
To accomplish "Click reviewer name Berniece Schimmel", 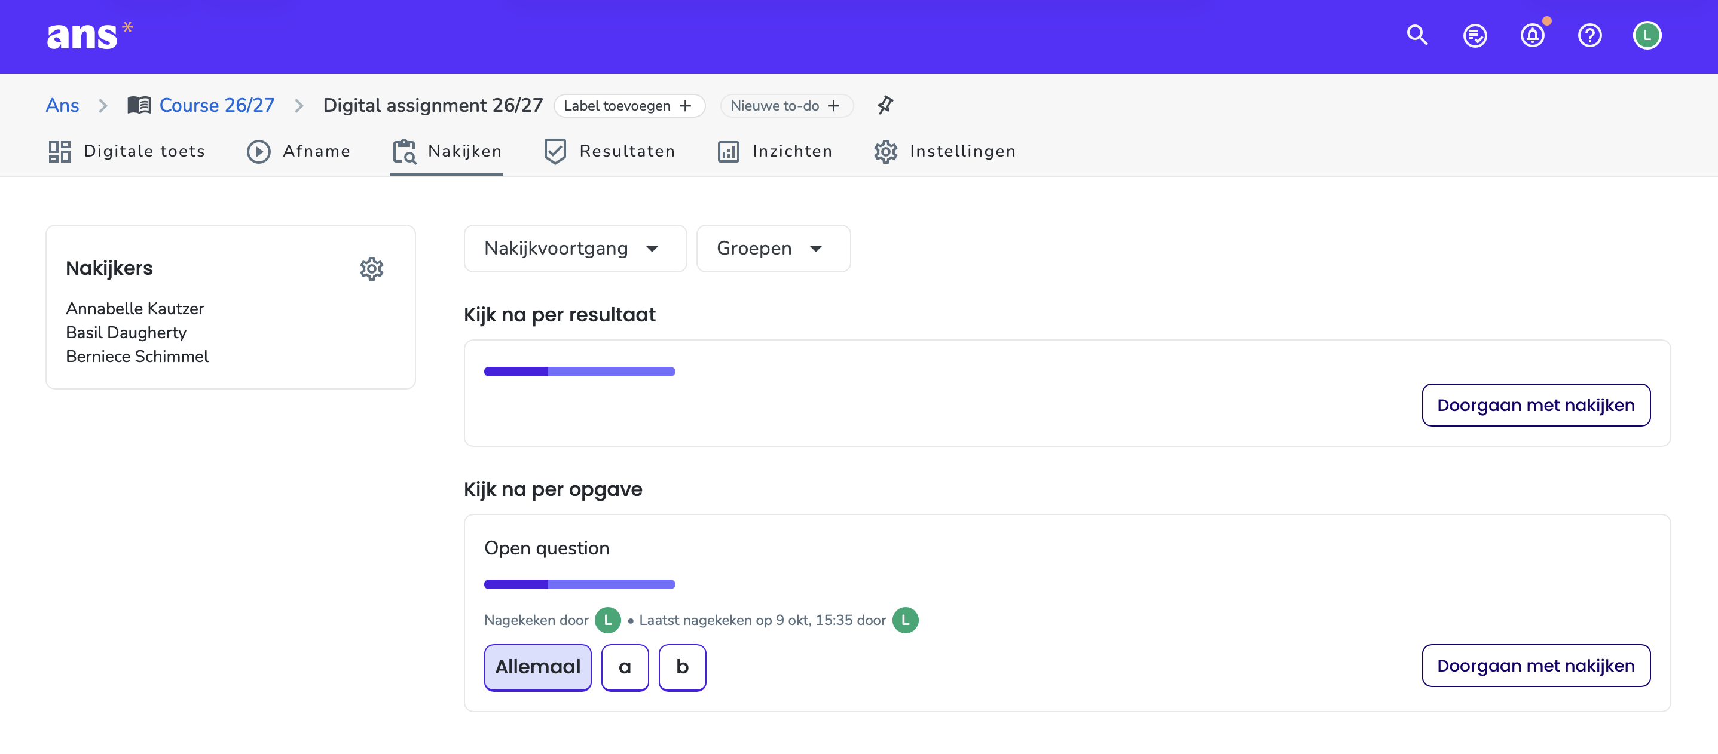I will (x=137, y=357).
